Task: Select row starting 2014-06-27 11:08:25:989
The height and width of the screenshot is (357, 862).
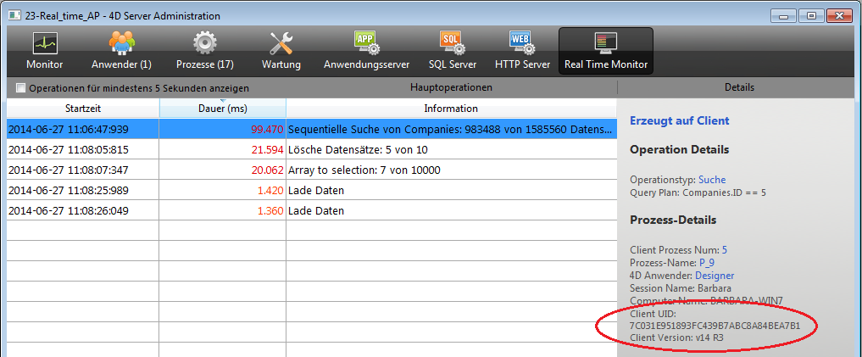Action: pyautogui.click(x=312, y=190)
